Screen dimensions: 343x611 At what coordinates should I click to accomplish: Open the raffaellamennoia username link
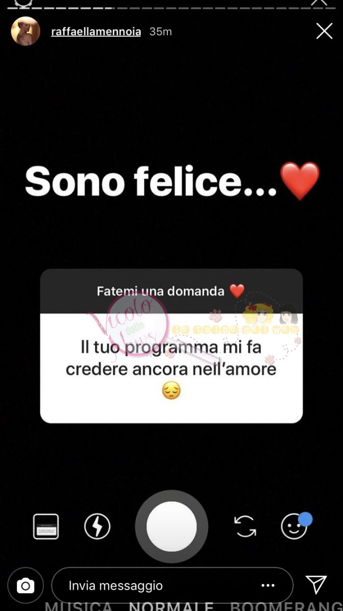click(x=96, y=32)
